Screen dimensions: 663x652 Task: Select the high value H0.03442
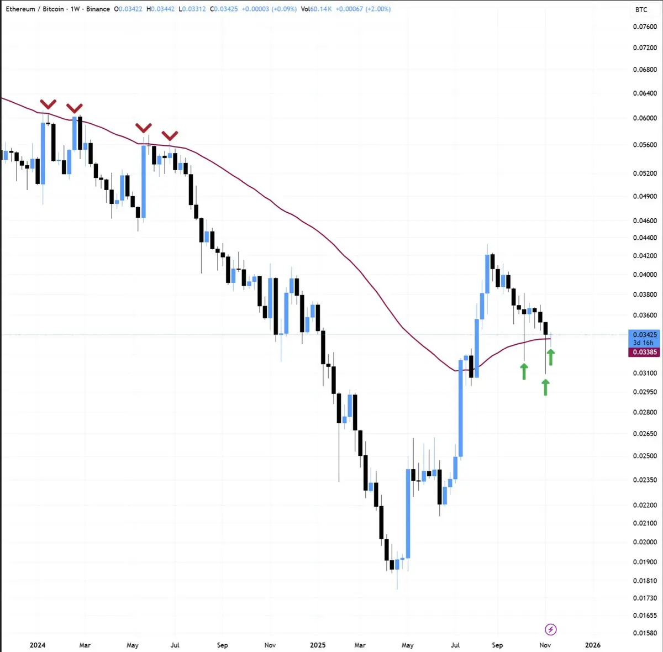(160, 9)
